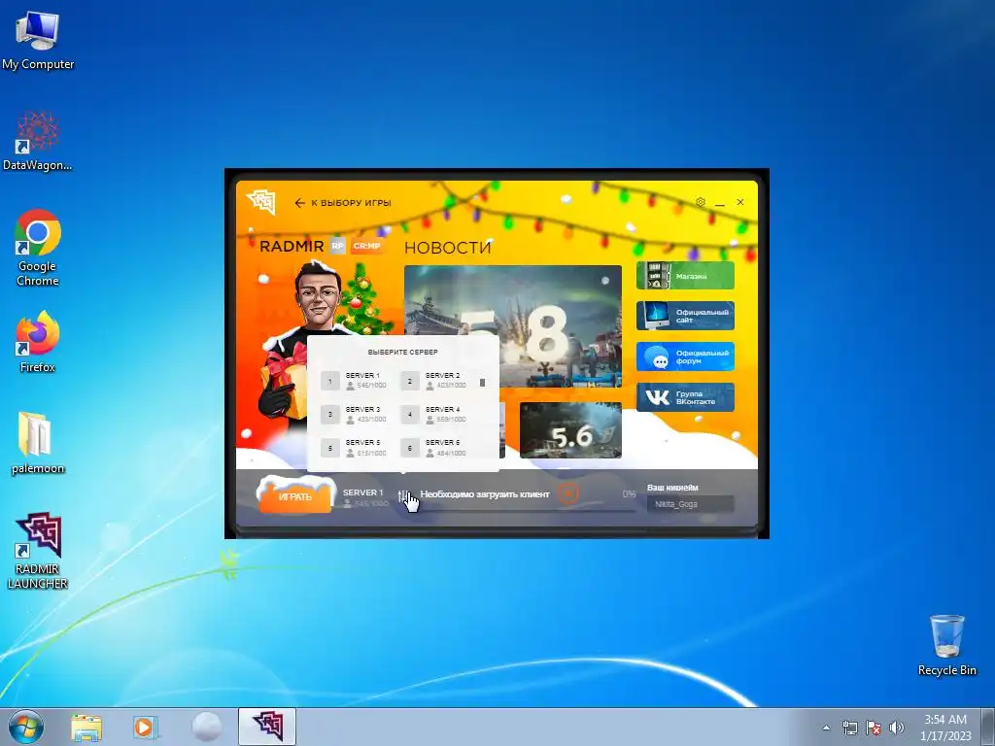Open the Группа ВКонтакте button
The height and width of the screenshot is (746, 995).
point(685,397)
